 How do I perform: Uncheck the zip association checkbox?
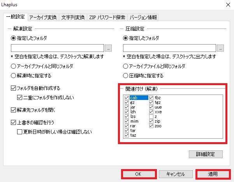[x=151, y=121]
